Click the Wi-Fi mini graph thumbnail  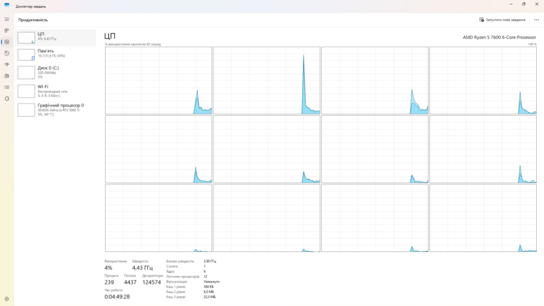26,91
